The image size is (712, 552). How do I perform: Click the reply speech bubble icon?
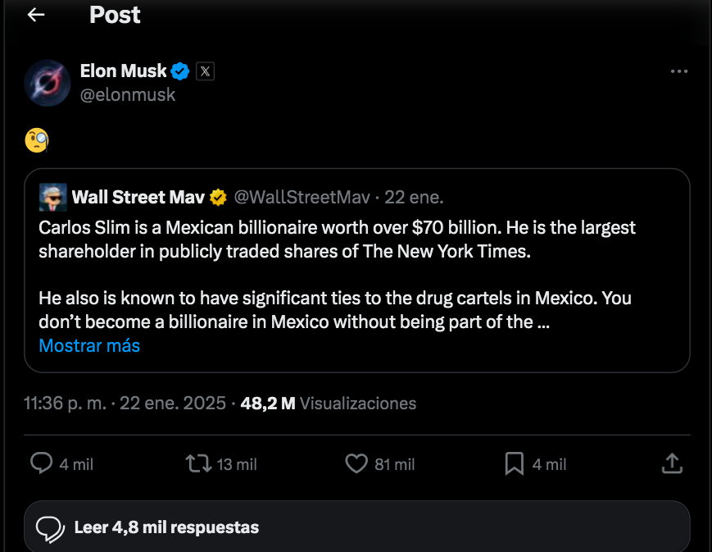(41, 463)
